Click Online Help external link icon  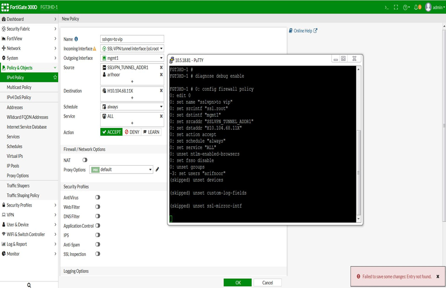tap(315, 31)
